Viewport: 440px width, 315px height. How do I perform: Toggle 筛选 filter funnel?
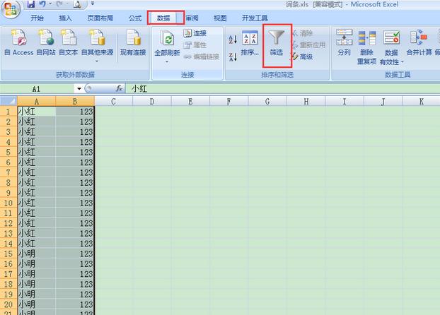point(277,43)
